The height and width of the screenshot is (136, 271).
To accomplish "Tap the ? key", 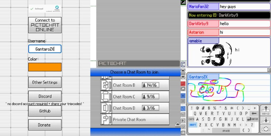I will [x=252, y=125].
